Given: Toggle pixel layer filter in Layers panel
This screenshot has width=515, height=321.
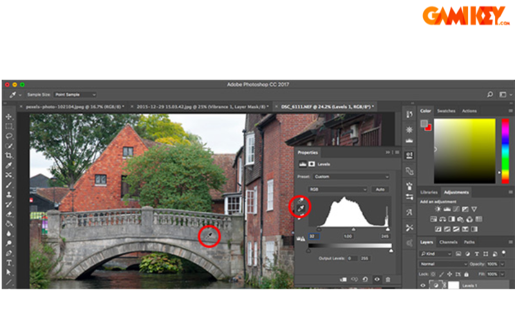Looking at the screenshot, I should click(x=458, y=254).
